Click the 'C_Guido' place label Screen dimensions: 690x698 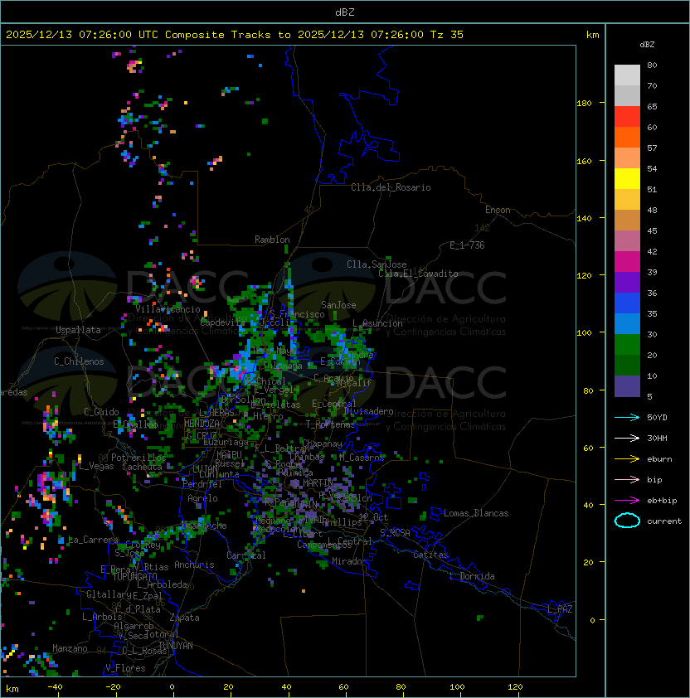(x=101, y=412)
